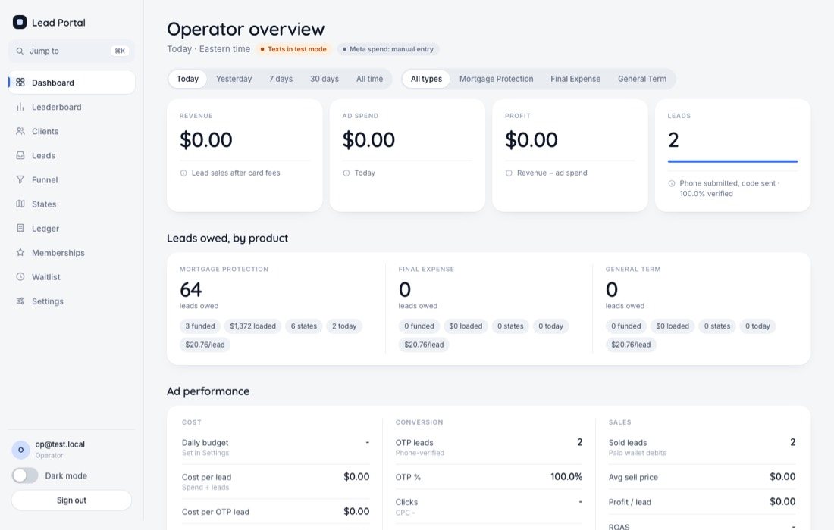Click the blue Leads progress bar
The image size is (834, 530).
tap(732, 161)
